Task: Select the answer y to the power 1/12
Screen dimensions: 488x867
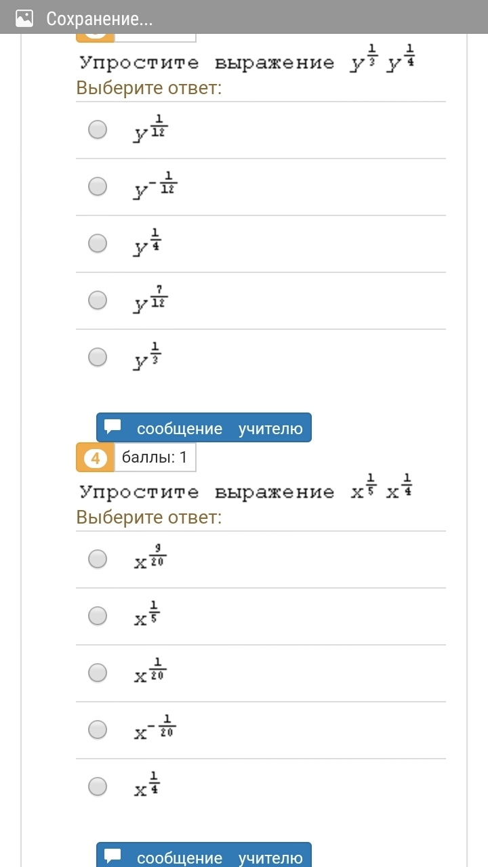Action: pyautogui.click(x=98, y=129)
